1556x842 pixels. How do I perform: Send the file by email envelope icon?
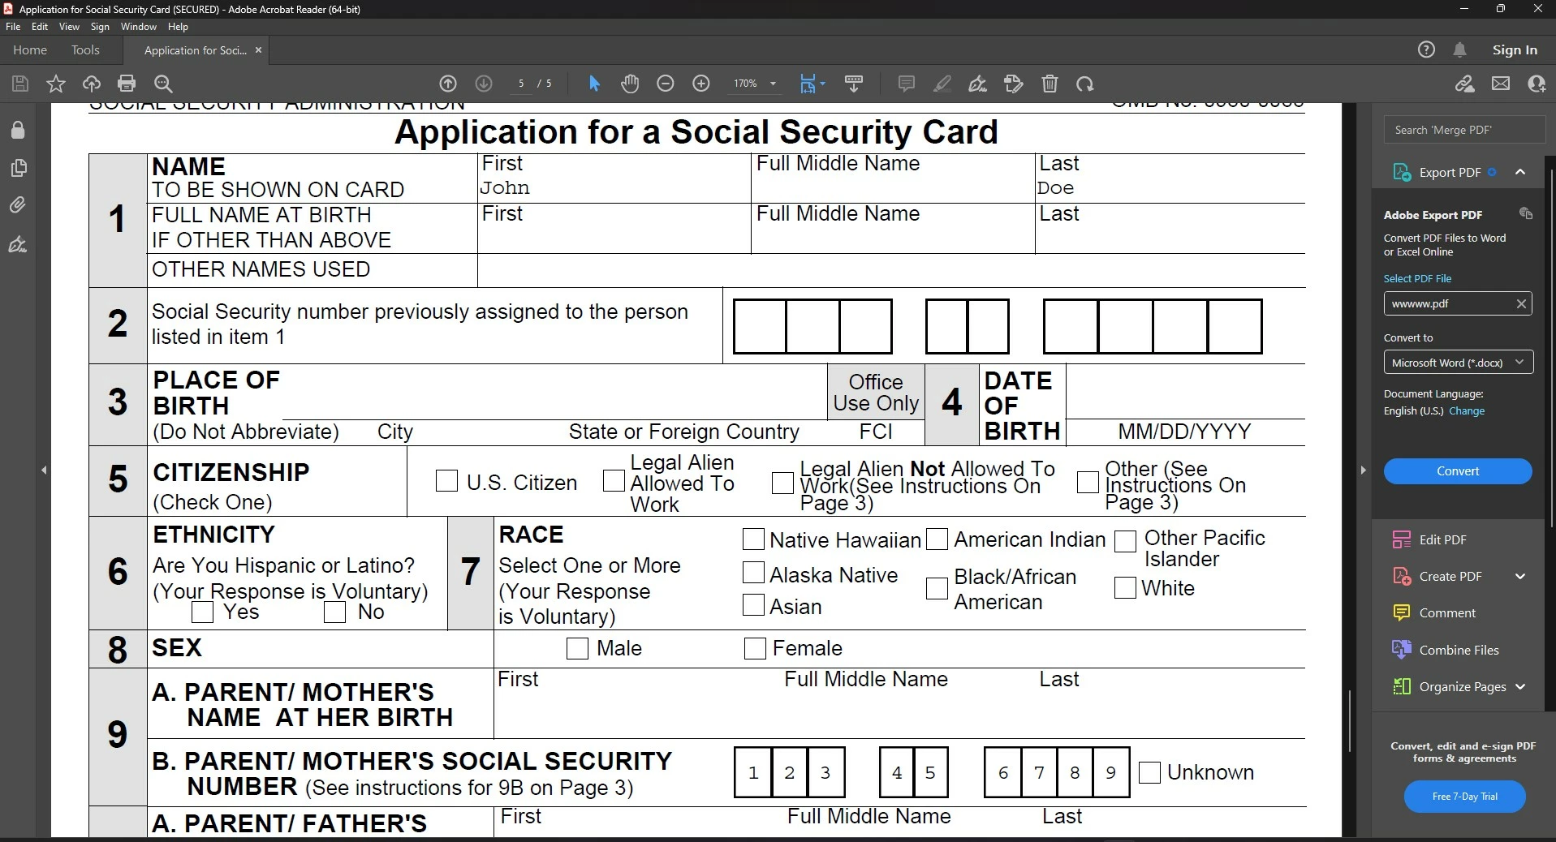[1501, 84]
